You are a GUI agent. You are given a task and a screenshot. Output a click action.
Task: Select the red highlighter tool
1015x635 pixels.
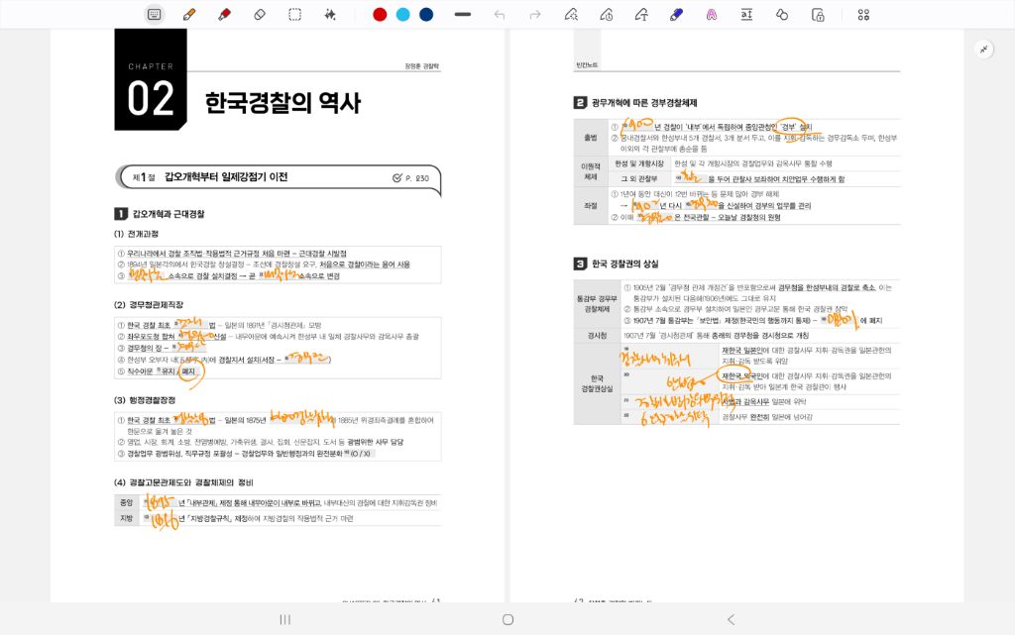point(224,14)
